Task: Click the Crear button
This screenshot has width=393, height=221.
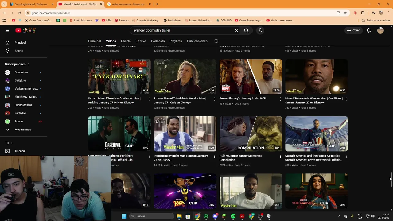Action: tap(353, 30)
